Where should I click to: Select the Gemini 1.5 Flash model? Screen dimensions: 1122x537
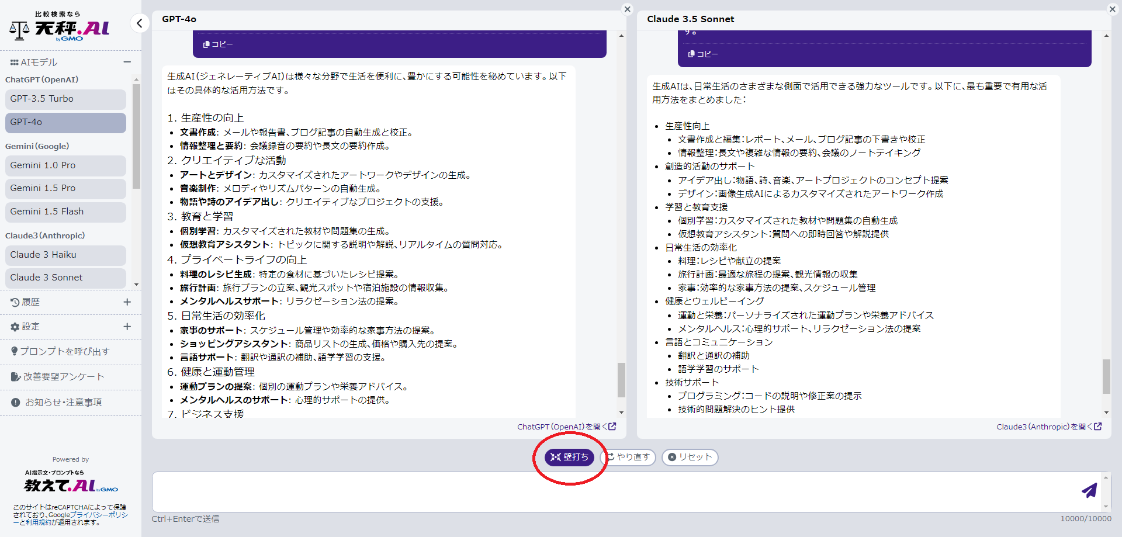tap(65, 212)
